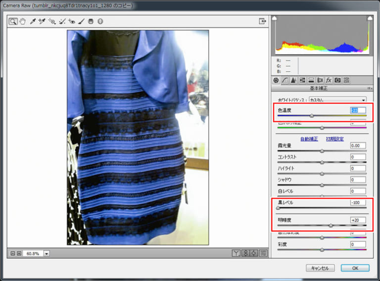Click the 色温度 slider handle

(x=311, y=115)
